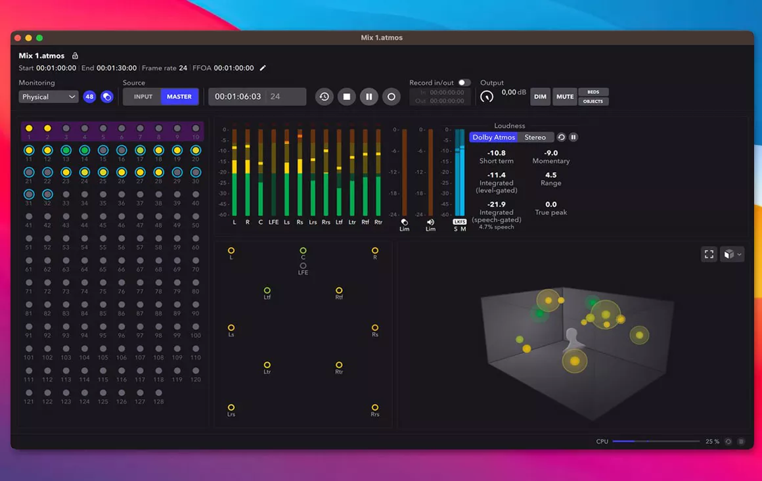Viewport: 762px width, 481px height.
Task: Expand the 3D room view to fullscreen
Action: [709, 254]
